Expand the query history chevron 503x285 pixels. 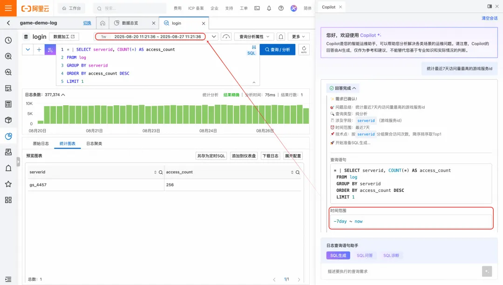[28, 50]
